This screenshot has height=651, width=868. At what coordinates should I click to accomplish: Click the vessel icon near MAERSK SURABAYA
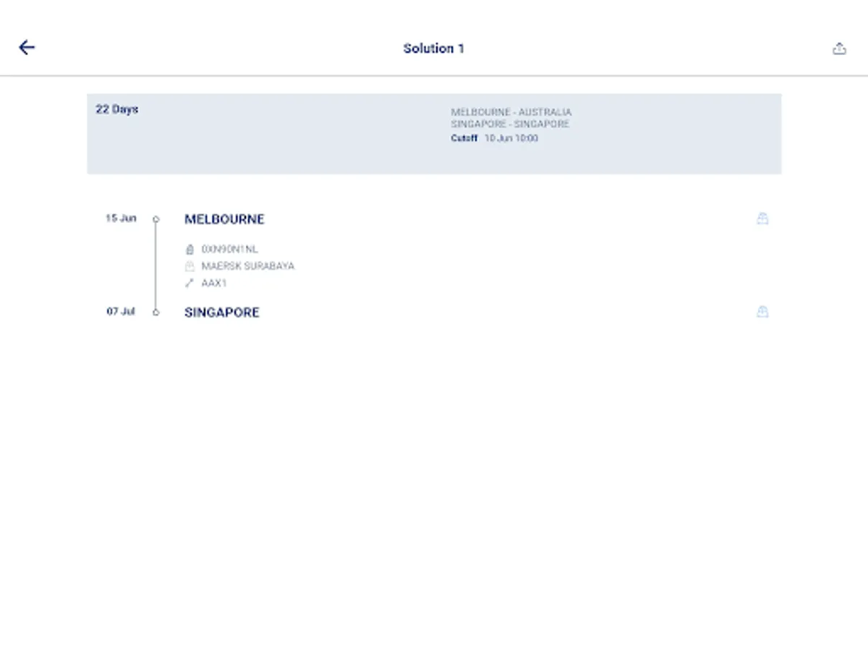[190, 266]
